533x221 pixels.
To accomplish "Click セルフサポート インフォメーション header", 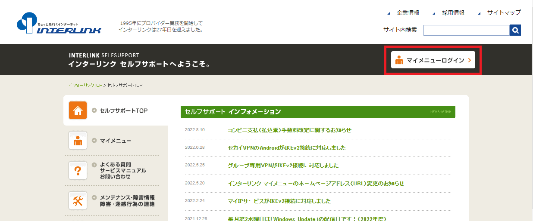I will pyautogui.click(x=318, y=112).
